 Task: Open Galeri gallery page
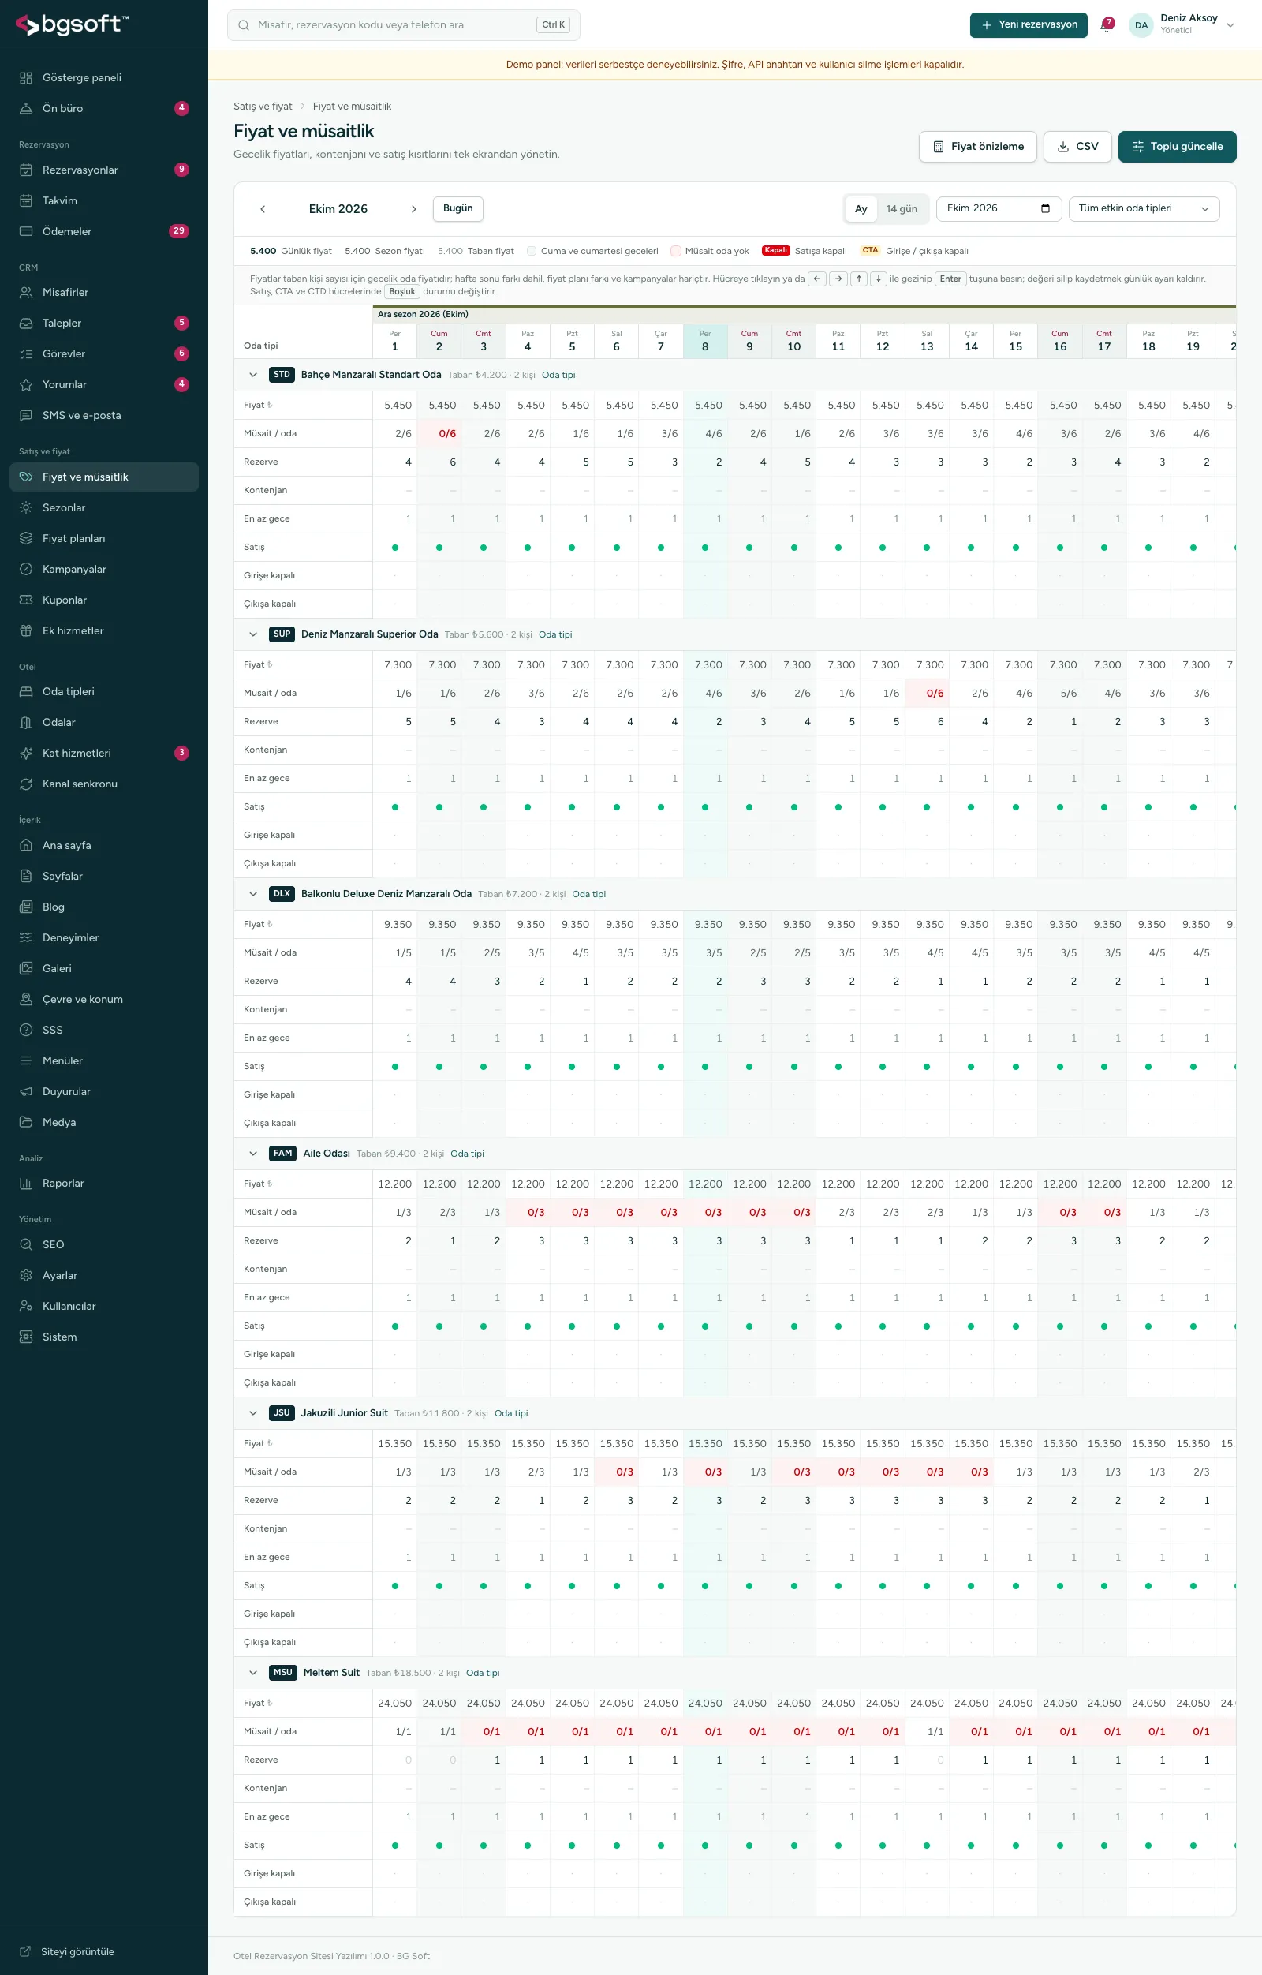104,968
